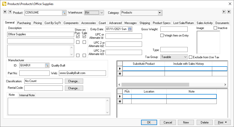This screenshot has height=127, width=234.
Task: Expand the Warehouse dropdown
Action: pyautogui.click(x=102, y=13)
